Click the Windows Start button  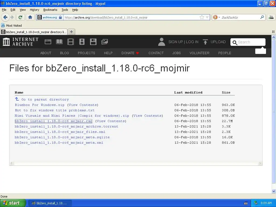coord(13,203)
